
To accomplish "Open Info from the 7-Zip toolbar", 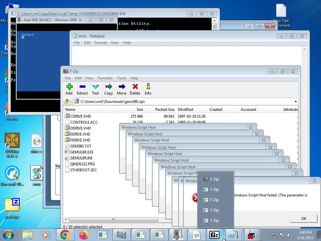I will coord(148,89).
